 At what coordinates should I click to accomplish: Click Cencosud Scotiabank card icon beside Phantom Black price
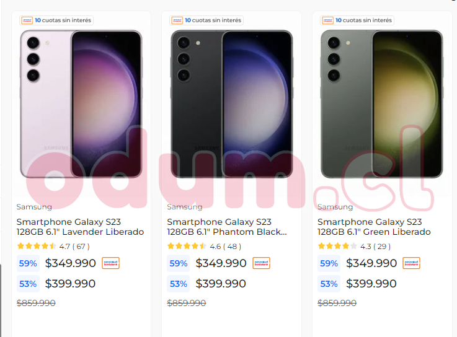pos(261,263)
